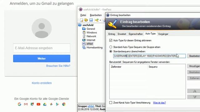This screenshot has width=200, height=112.
Task: Open the Brauchen Sie Hilfe? link
Action: click(58, 66)
